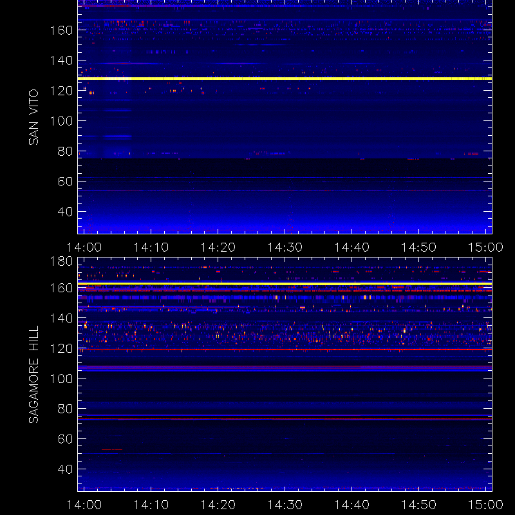Click 15:00 label under Sagamore Hill plot

(486, 505)
